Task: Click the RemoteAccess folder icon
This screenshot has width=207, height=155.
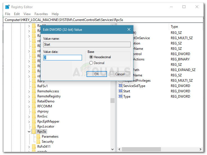Action: tap(34, 91)
